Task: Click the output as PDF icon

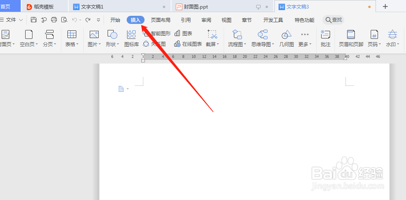Action: coord(44,19)
